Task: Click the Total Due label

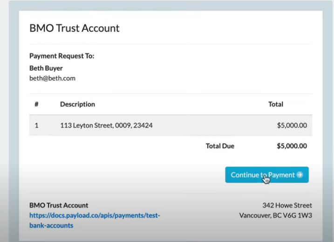Action: click(220, 146)
